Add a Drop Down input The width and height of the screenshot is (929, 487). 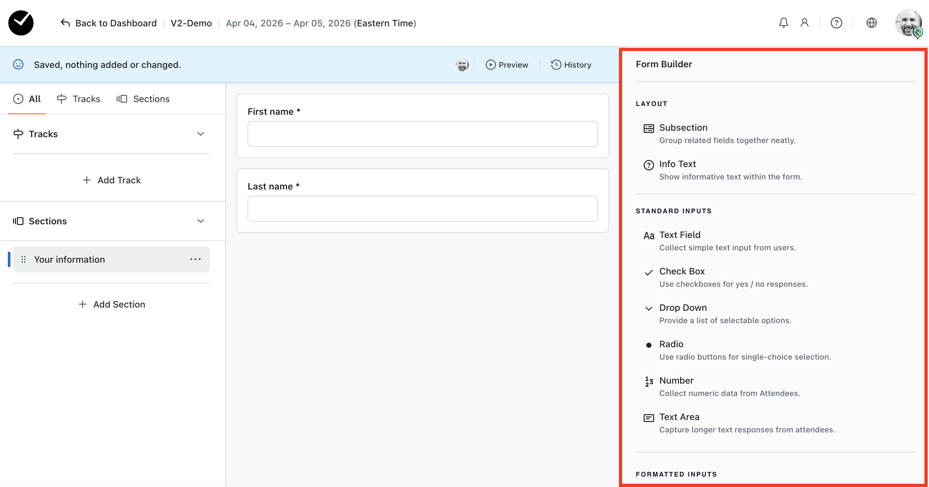[x=683, y=308]
